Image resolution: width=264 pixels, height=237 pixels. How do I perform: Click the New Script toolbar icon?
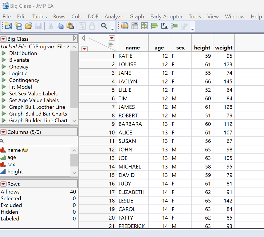point(18,26)
